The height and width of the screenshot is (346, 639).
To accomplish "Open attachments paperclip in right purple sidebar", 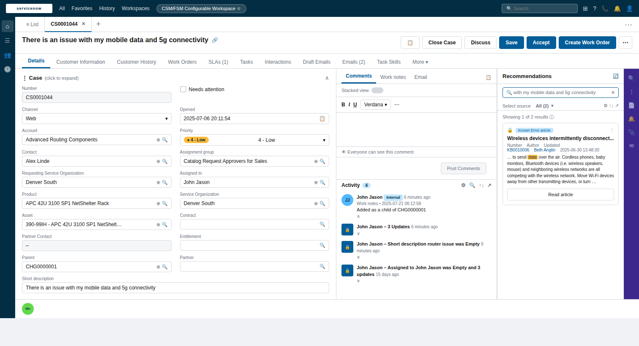I will [631, 132].
